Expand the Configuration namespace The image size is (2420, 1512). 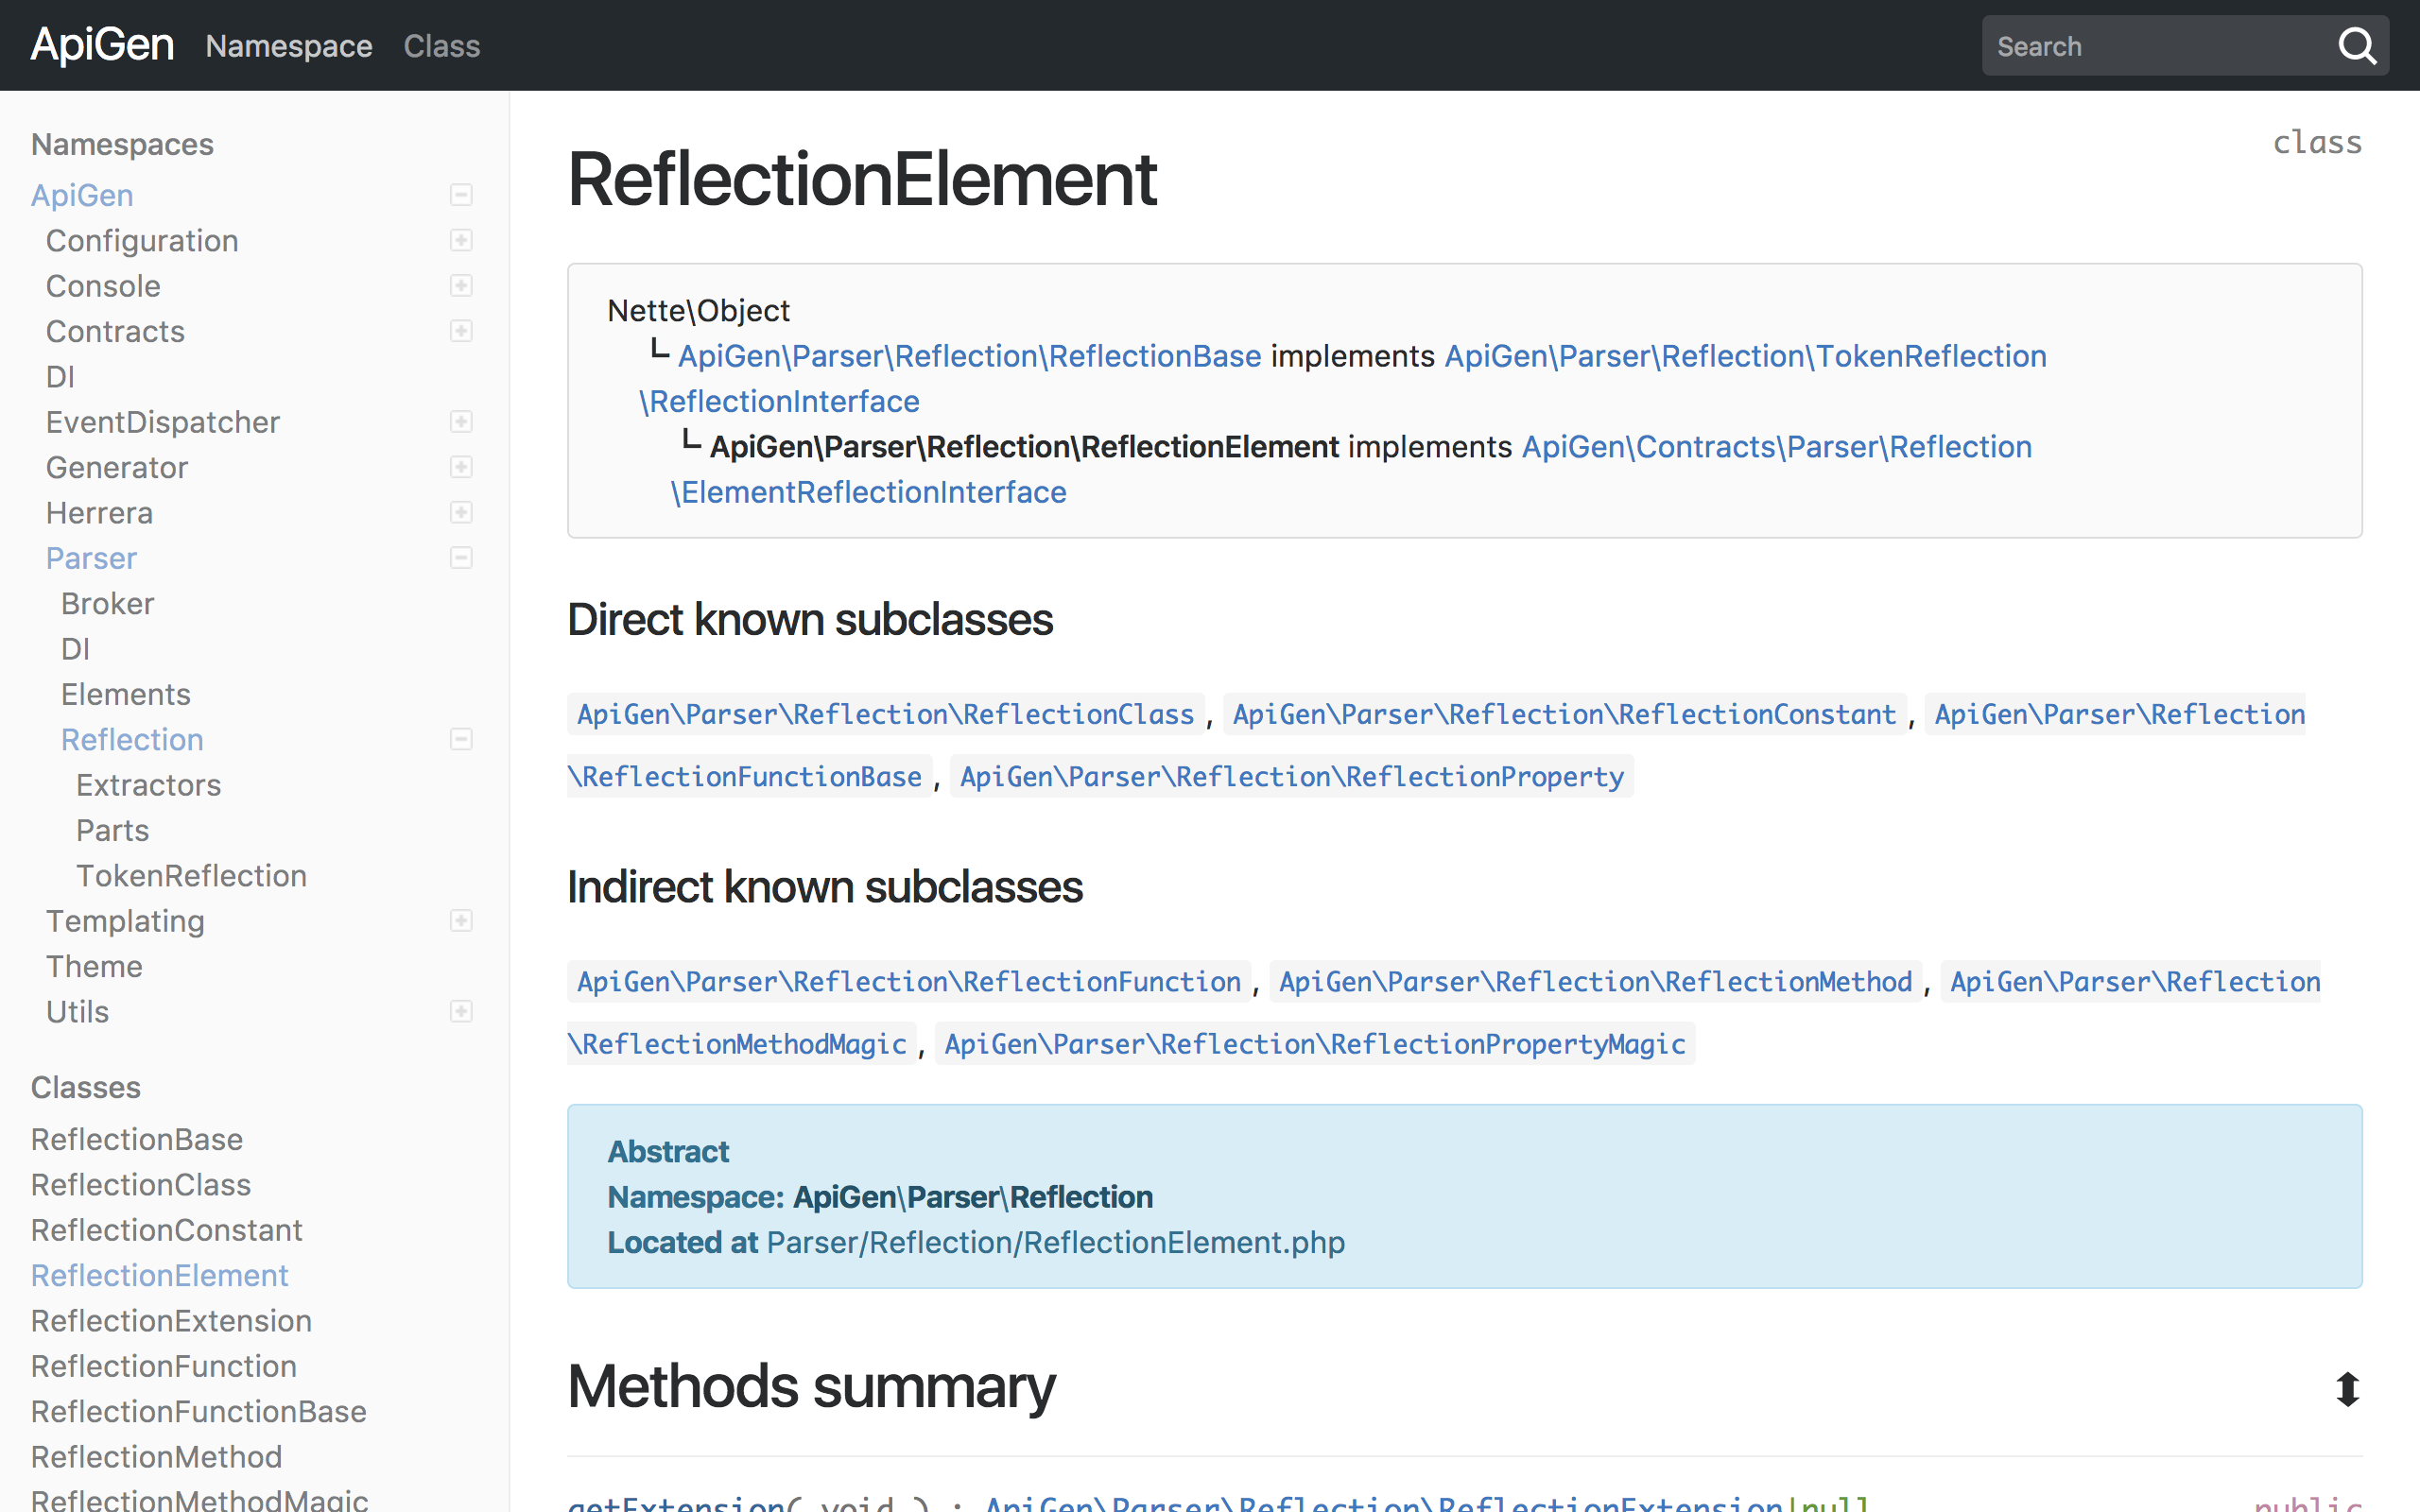point(460,240)
